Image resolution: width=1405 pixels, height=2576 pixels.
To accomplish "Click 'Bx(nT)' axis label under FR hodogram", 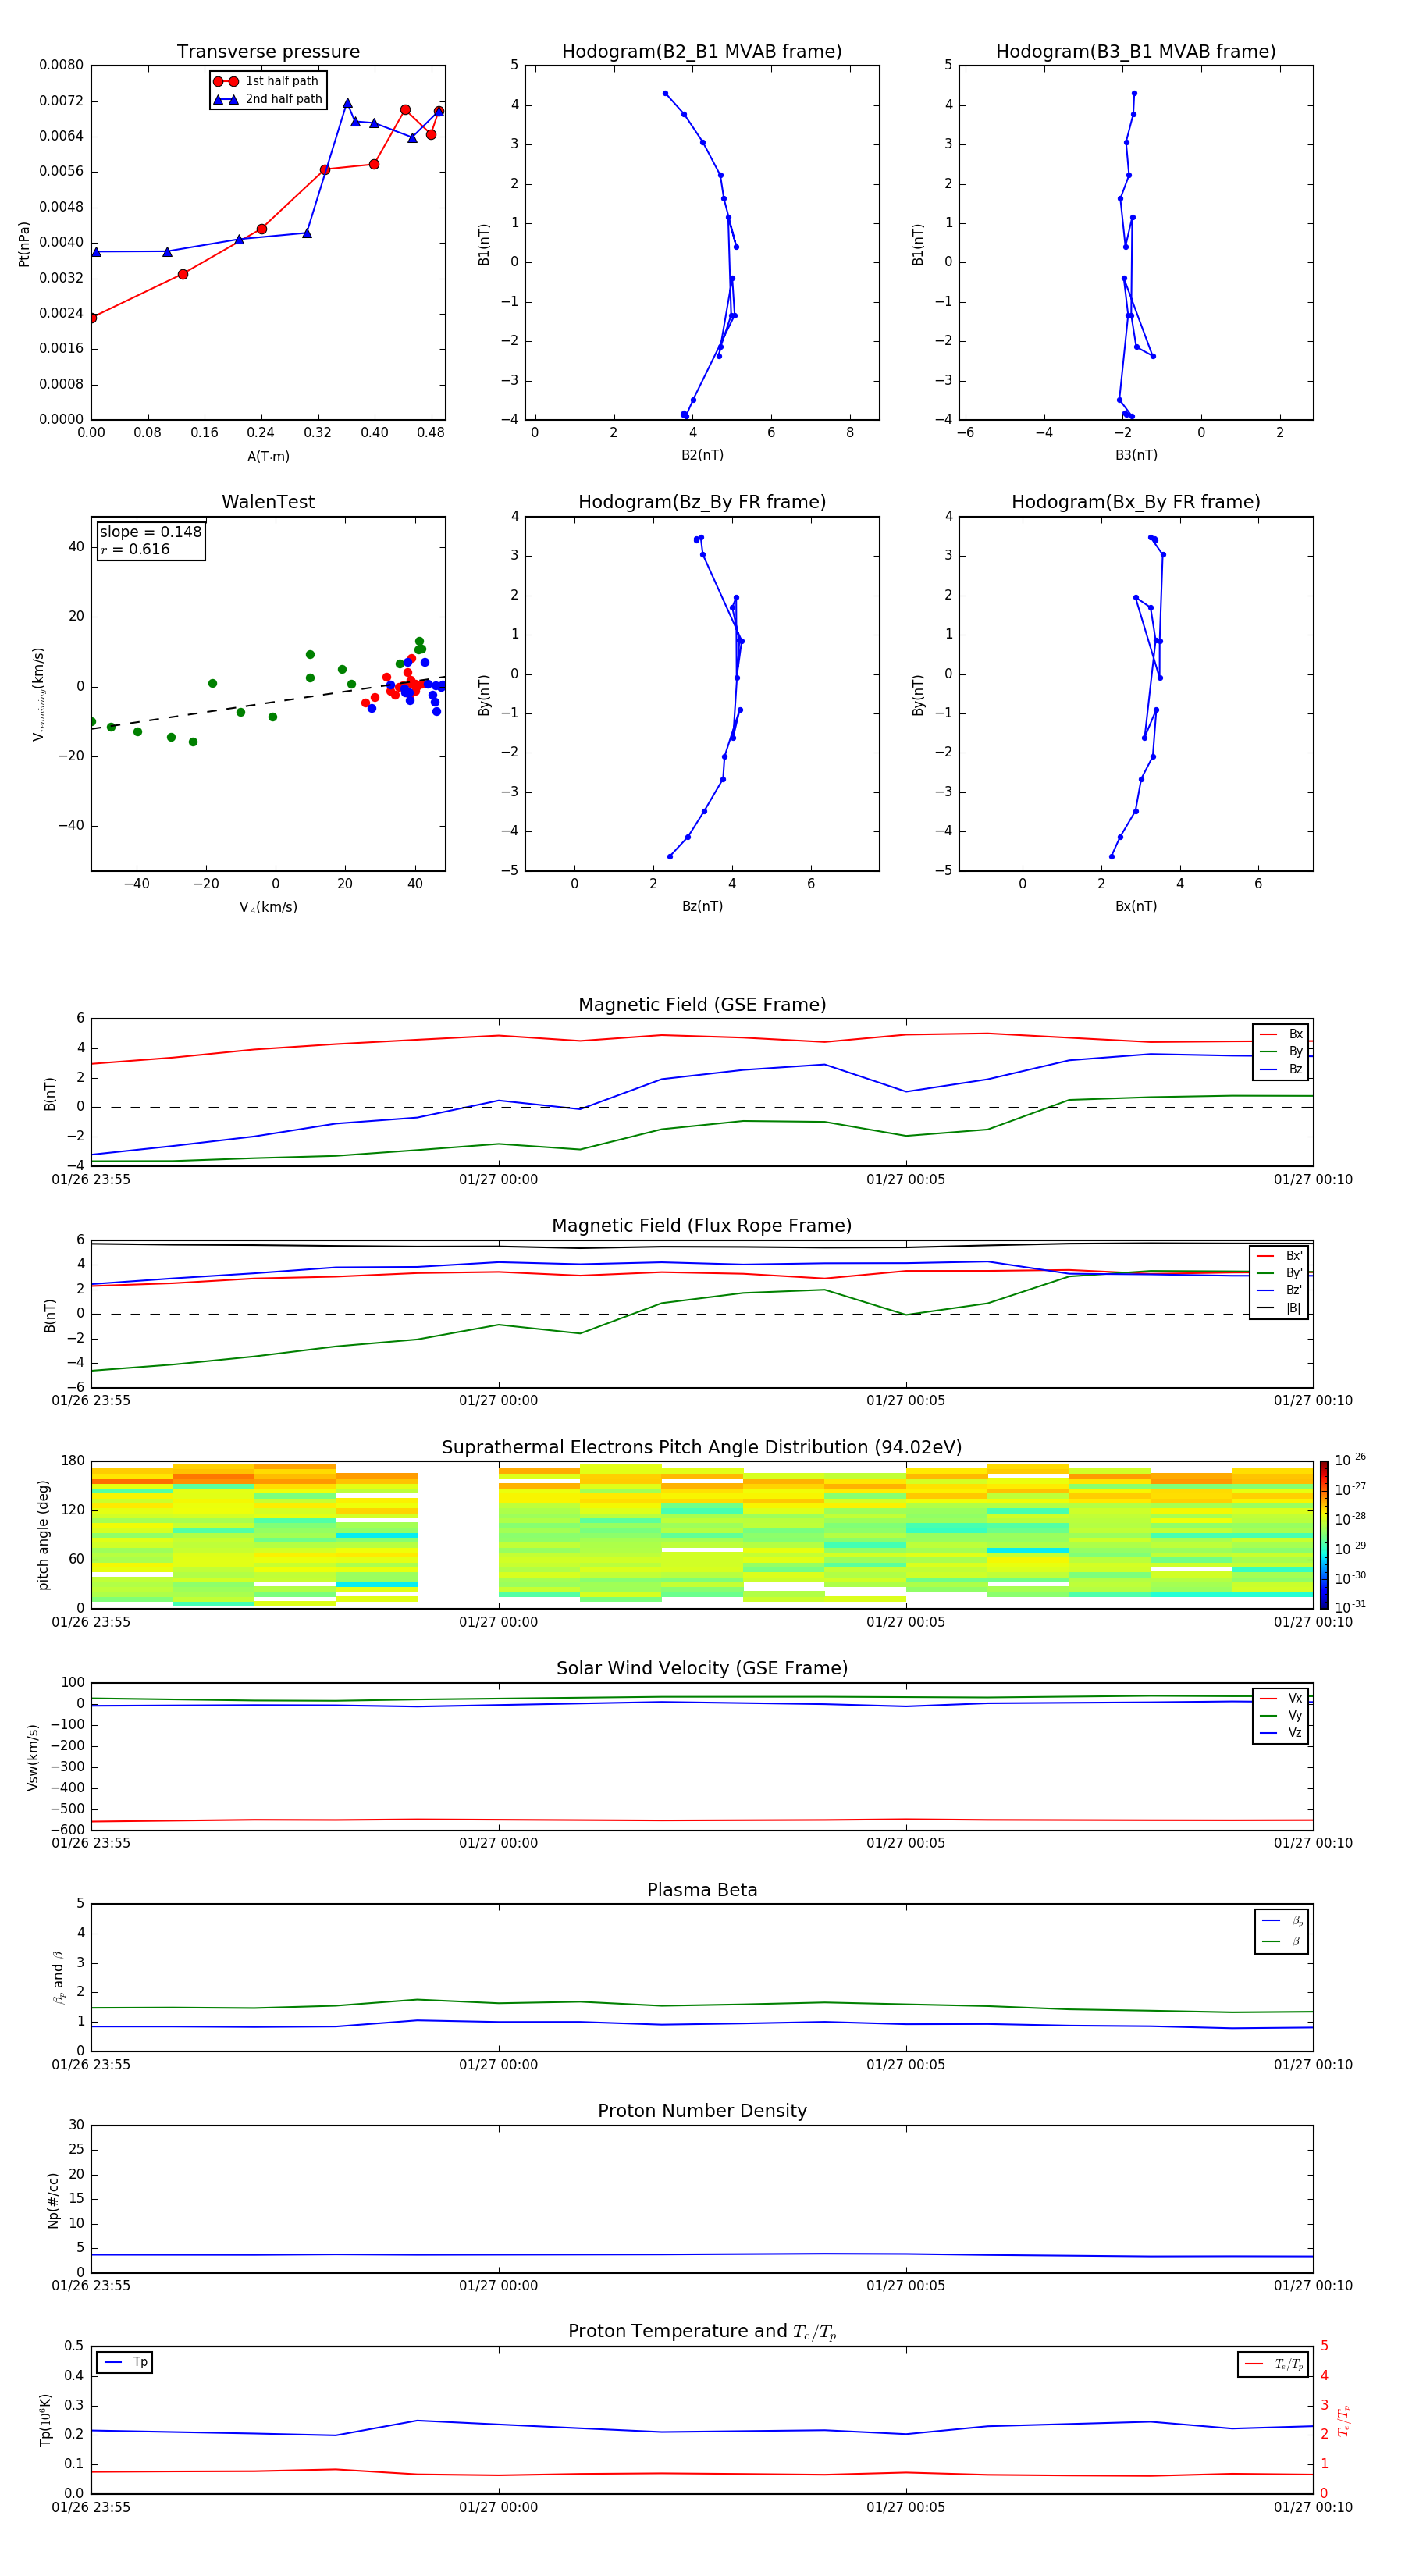I will point(1136,907).
